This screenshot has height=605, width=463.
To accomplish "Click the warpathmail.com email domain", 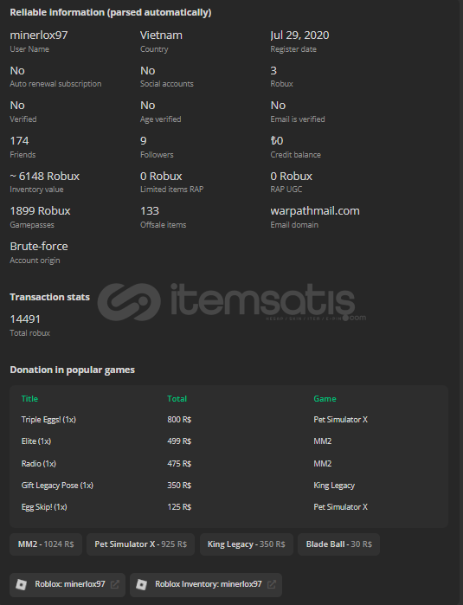I will coord(315,211).
